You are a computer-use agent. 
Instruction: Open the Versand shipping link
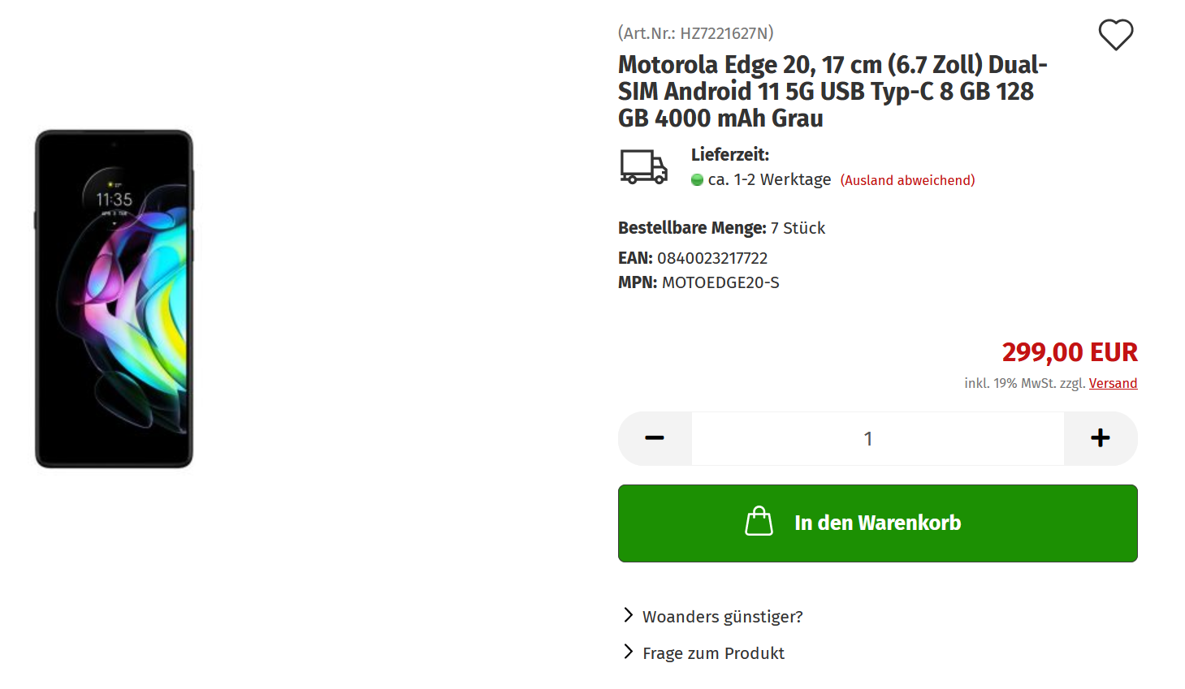pos(1113,383)
